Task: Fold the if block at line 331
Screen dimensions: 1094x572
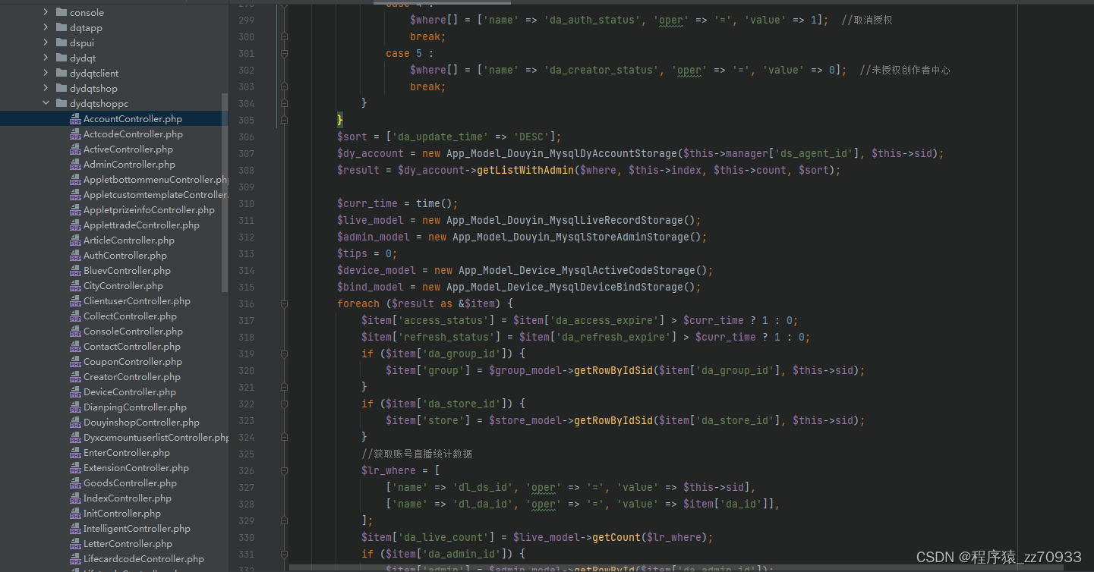Action: [x=284, y=554]
